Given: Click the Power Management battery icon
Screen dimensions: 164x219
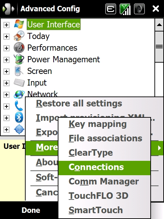Looking at the screenshot, I should tap(19, 59).
